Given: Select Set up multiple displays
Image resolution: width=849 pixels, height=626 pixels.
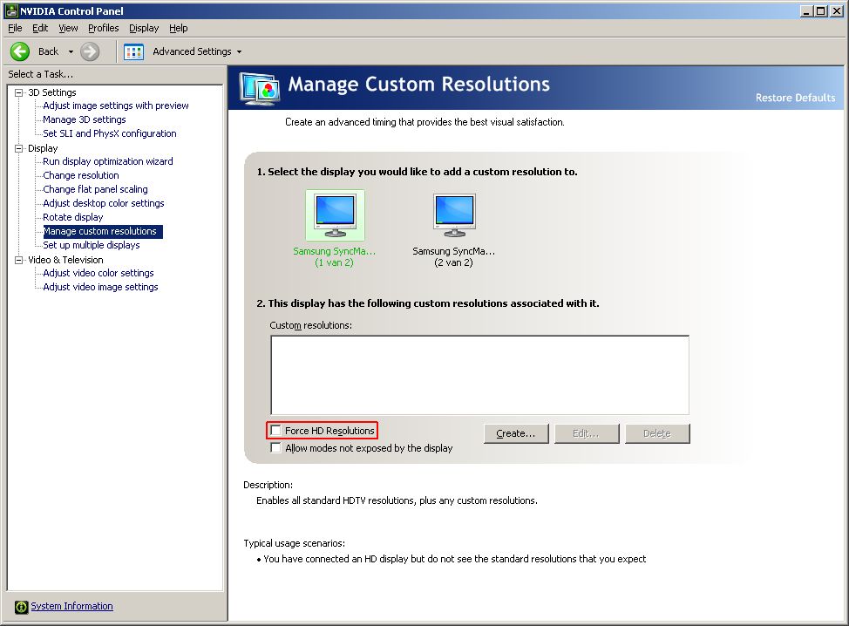Looking at the screenshot, I should (x=92, y=245).
